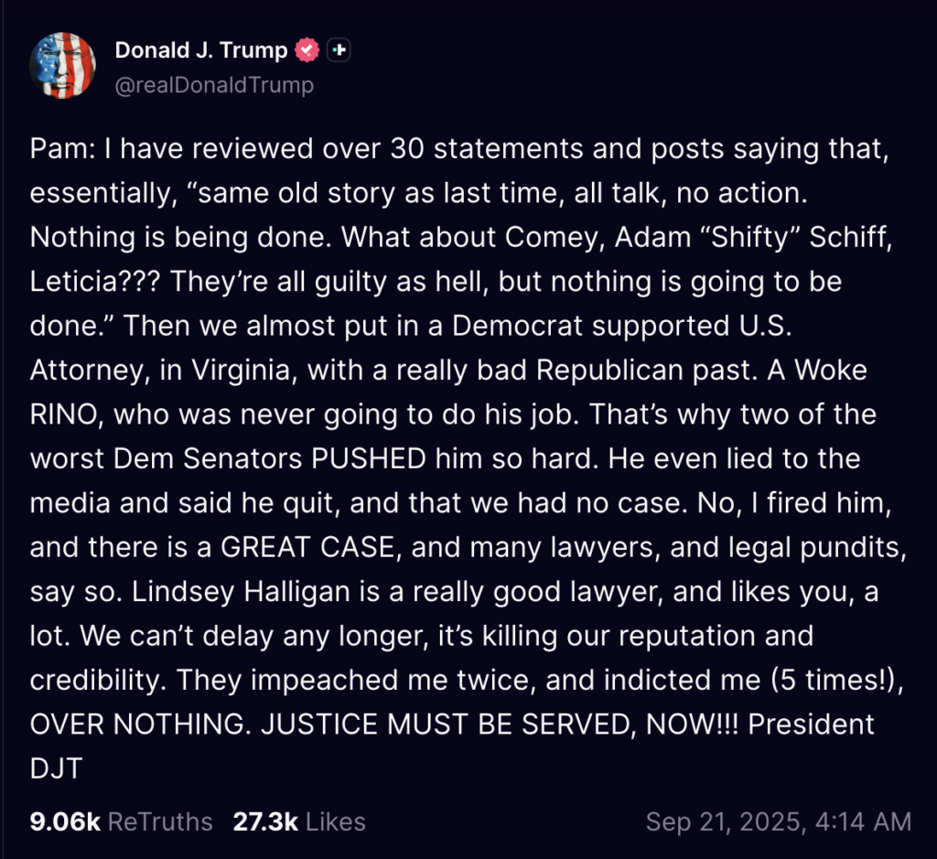Screen dimensions: 937x859
Task: View the 9.06k ReTruths list
Action: tap(122, 821)
